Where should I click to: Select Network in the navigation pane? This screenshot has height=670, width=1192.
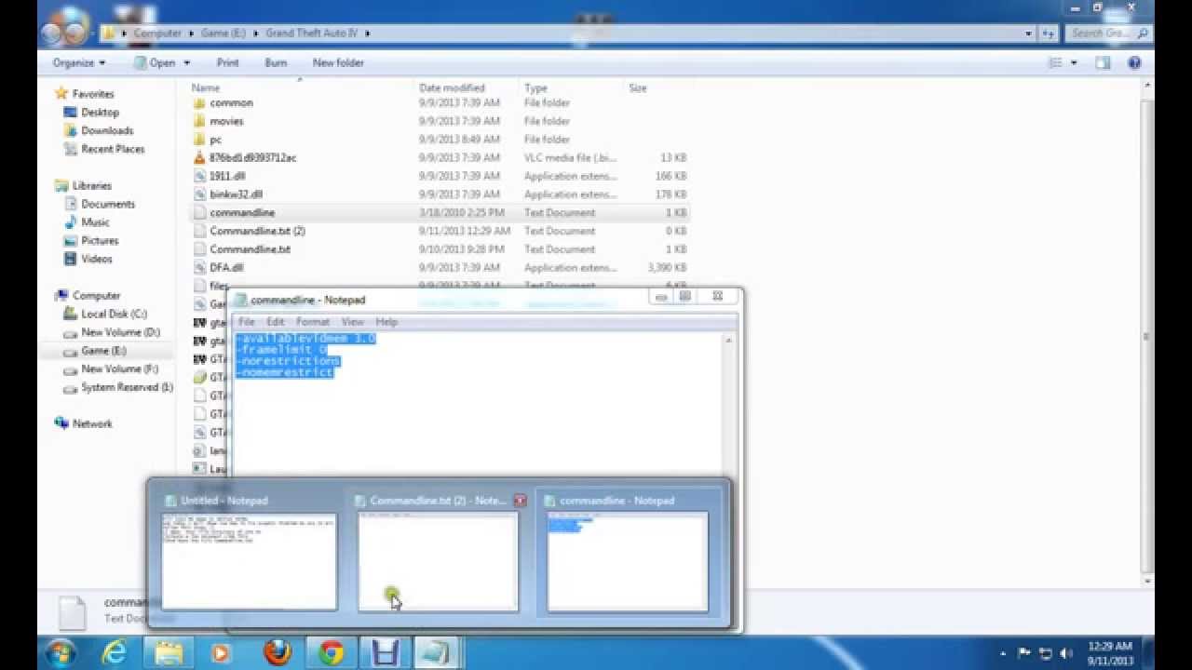[x=91, y=423]
